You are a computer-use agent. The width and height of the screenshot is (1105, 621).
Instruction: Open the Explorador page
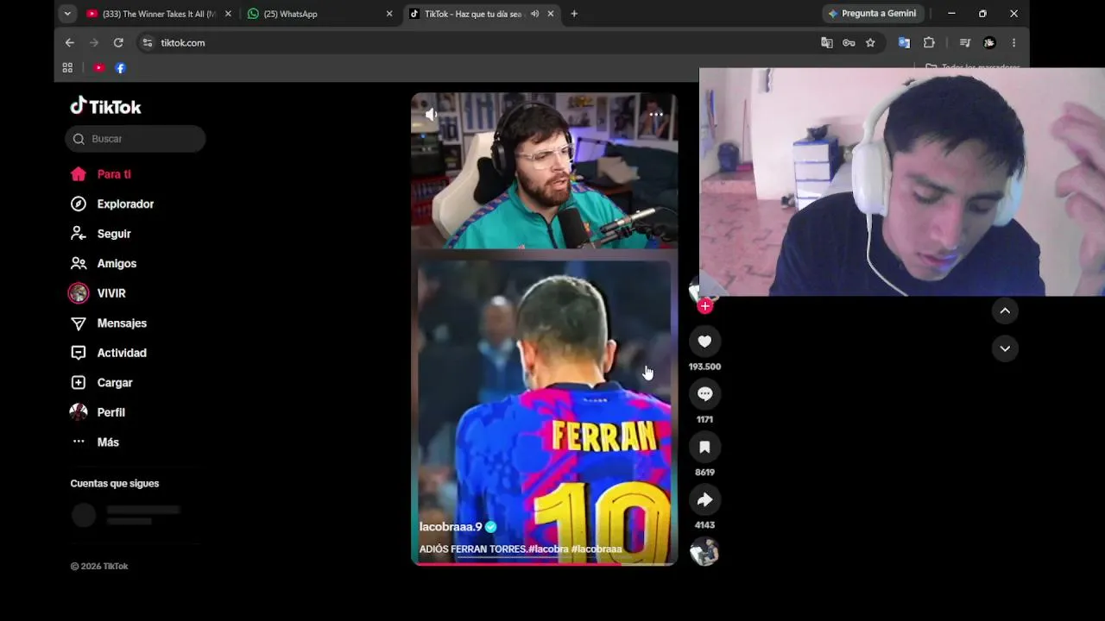[x=112, y=204]
